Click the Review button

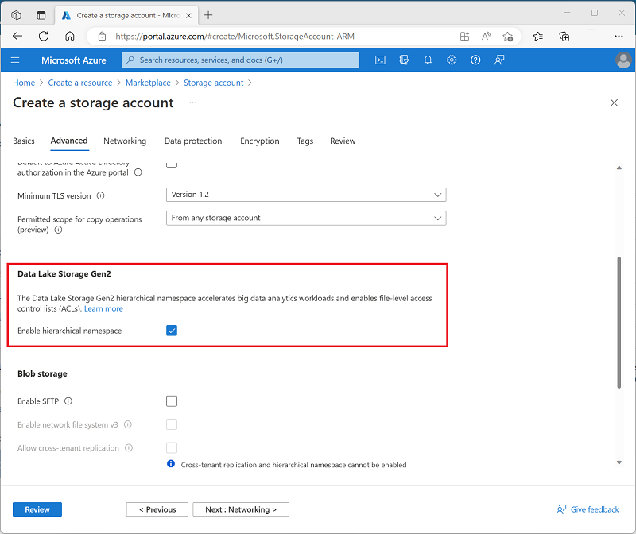coord(37,509)
